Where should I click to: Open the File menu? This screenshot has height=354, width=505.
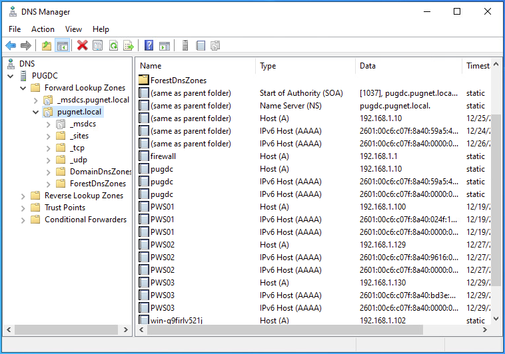[x=15, y=29]
